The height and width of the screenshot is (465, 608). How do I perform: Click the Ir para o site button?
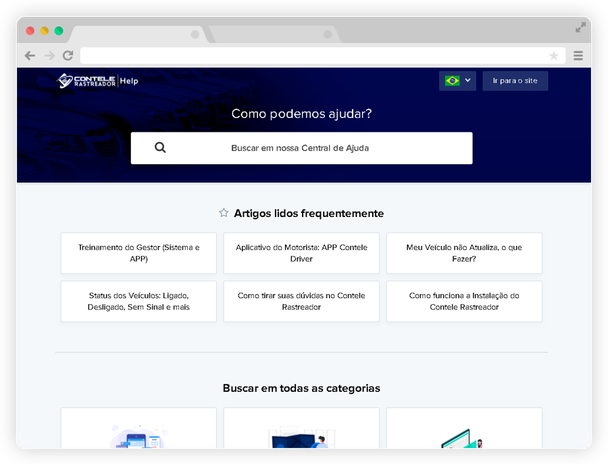pos(515,80)
